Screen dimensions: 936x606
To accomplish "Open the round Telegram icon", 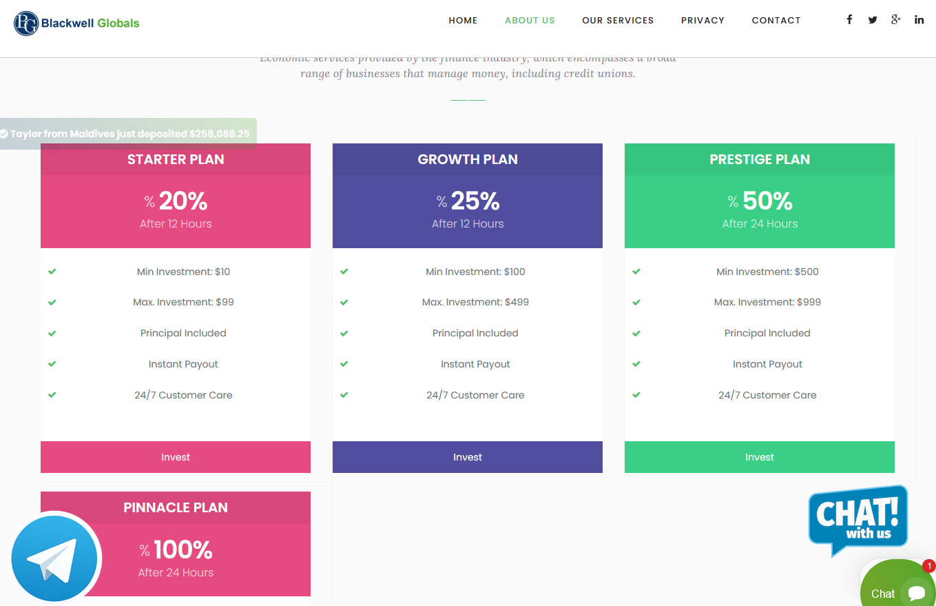I will coord(54,558).
